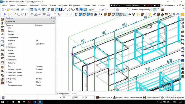This screenshot has height=104, width=185.
Task: Click the Undo arrow icon
Action: pyautogui.click(x=23, y=10)
